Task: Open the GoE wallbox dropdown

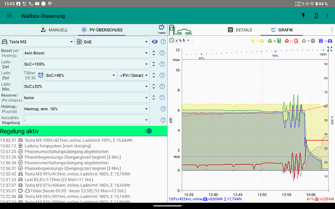Action: (x=116, y=42)
